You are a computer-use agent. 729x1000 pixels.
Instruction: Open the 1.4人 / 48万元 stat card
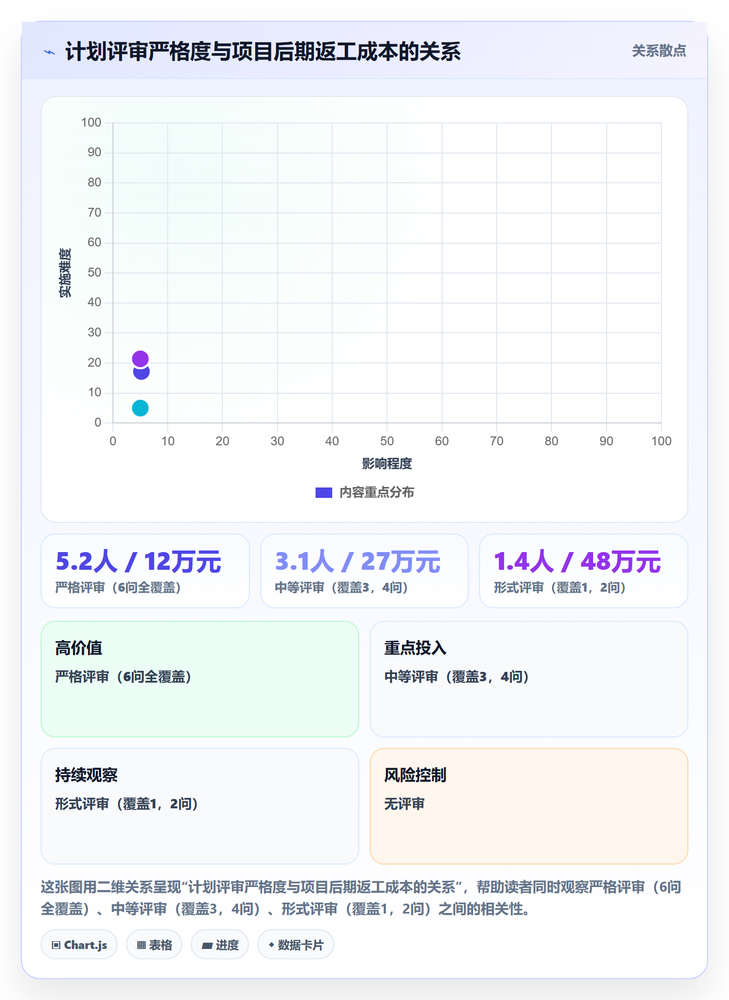[x=584, y=571]
